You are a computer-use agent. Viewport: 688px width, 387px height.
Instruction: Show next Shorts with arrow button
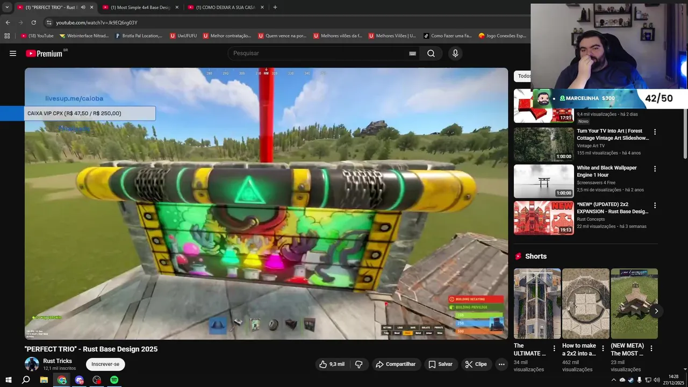(x=656, y=311)
